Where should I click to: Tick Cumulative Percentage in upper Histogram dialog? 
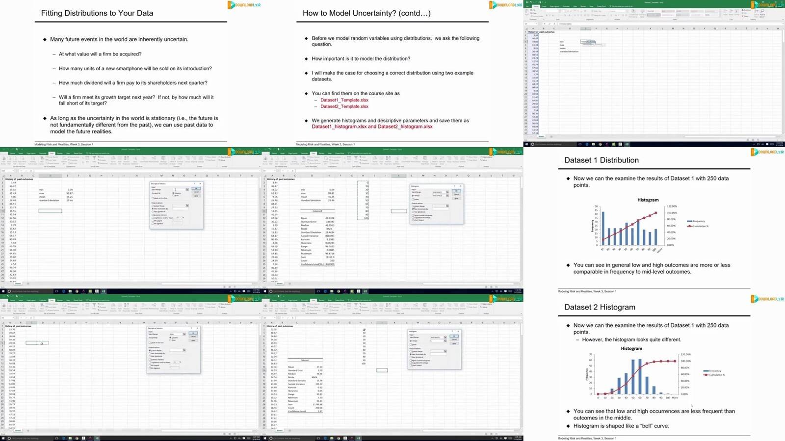413,217
